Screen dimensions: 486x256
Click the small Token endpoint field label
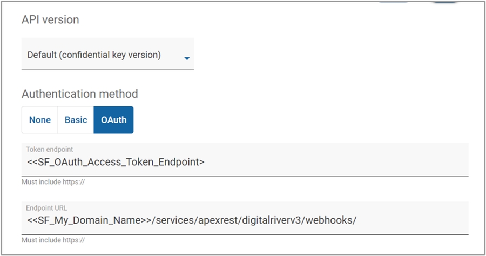click(49, 150)
